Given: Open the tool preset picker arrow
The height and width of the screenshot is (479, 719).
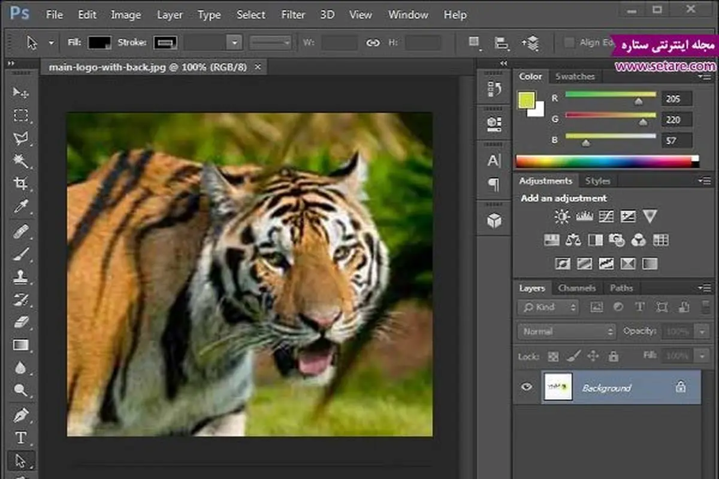Looking at the screenshot, I should pyautogui.click(x=52, y=43).
